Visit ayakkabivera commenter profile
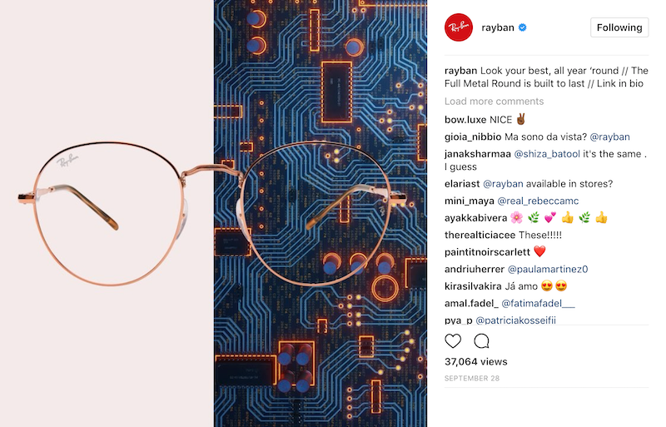The image size is (666, 427). tap(475, 218)
